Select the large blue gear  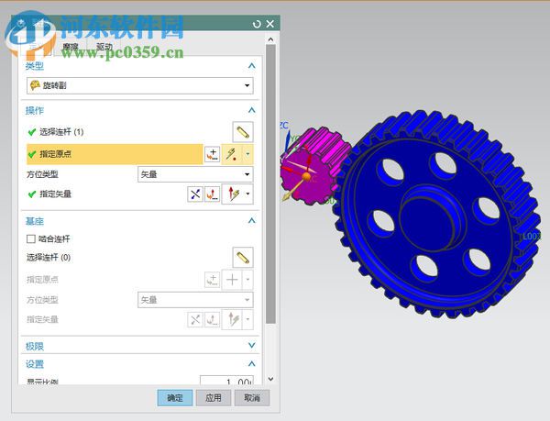(436, 214)
